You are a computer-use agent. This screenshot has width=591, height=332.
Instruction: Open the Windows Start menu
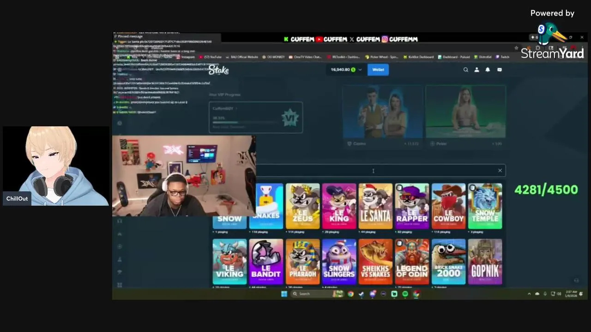pos(284,294)
